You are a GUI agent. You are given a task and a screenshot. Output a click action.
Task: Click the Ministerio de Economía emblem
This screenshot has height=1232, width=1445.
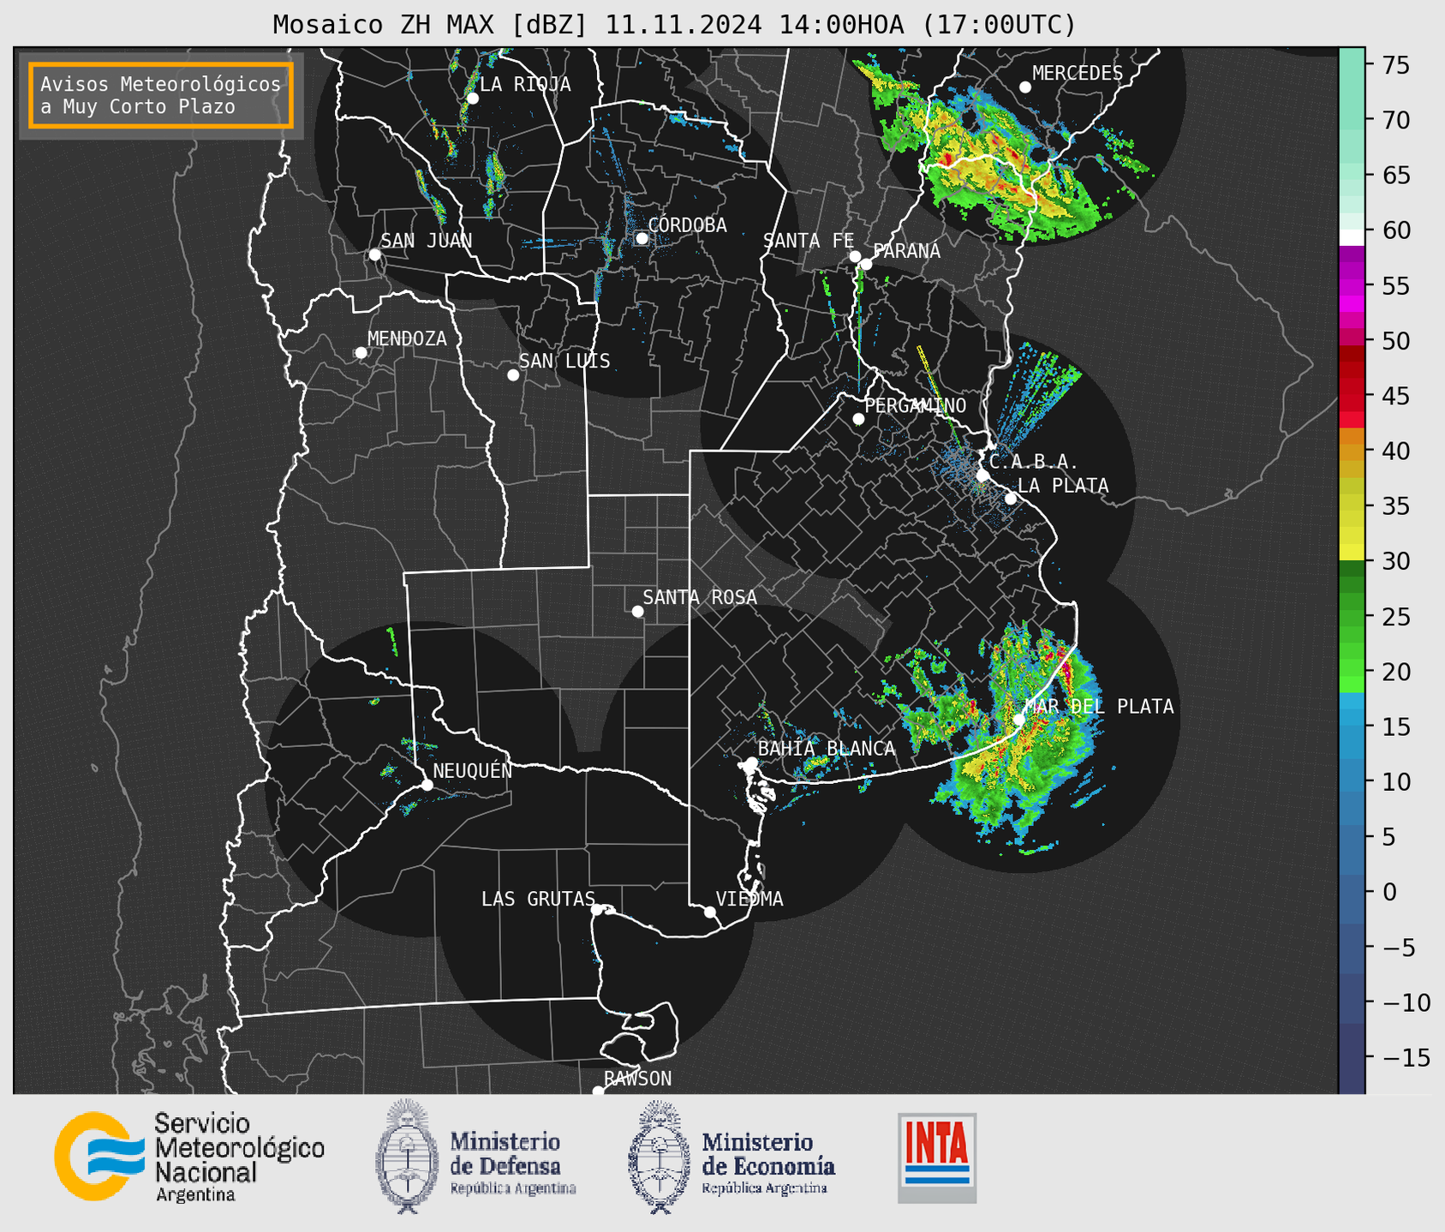659,1157
